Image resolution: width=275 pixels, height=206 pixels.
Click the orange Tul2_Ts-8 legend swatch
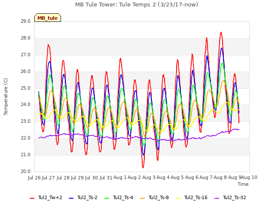click(x=142, y=198)
